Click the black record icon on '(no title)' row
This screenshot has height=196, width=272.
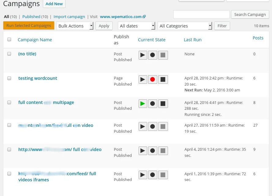tap(153, 55)
